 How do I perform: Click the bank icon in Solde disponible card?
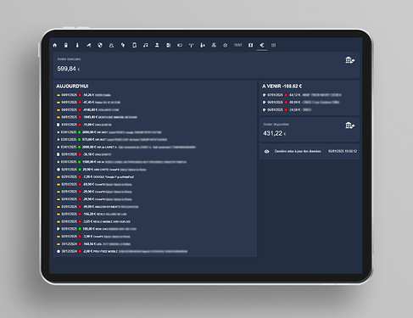tap(349, 126)
